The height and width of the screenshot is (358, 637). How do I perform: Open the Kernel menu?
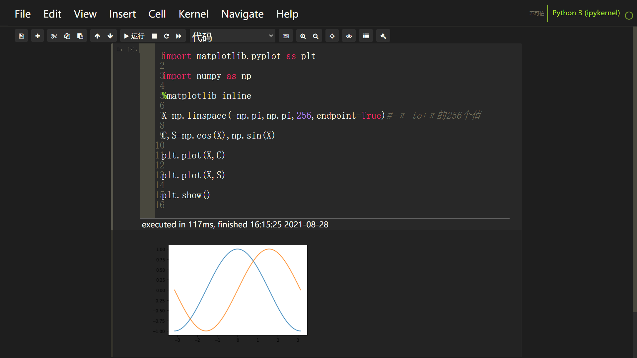(193, 14)
